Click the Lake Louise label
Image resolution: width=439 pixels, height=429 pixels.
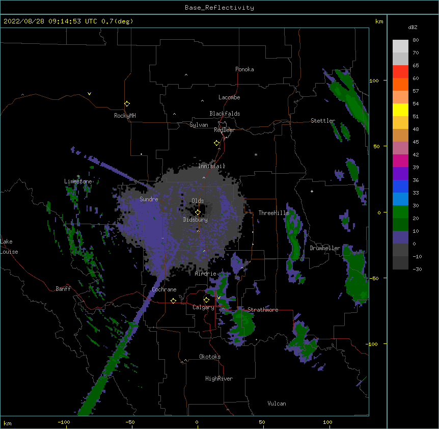(x=9, y=247)
